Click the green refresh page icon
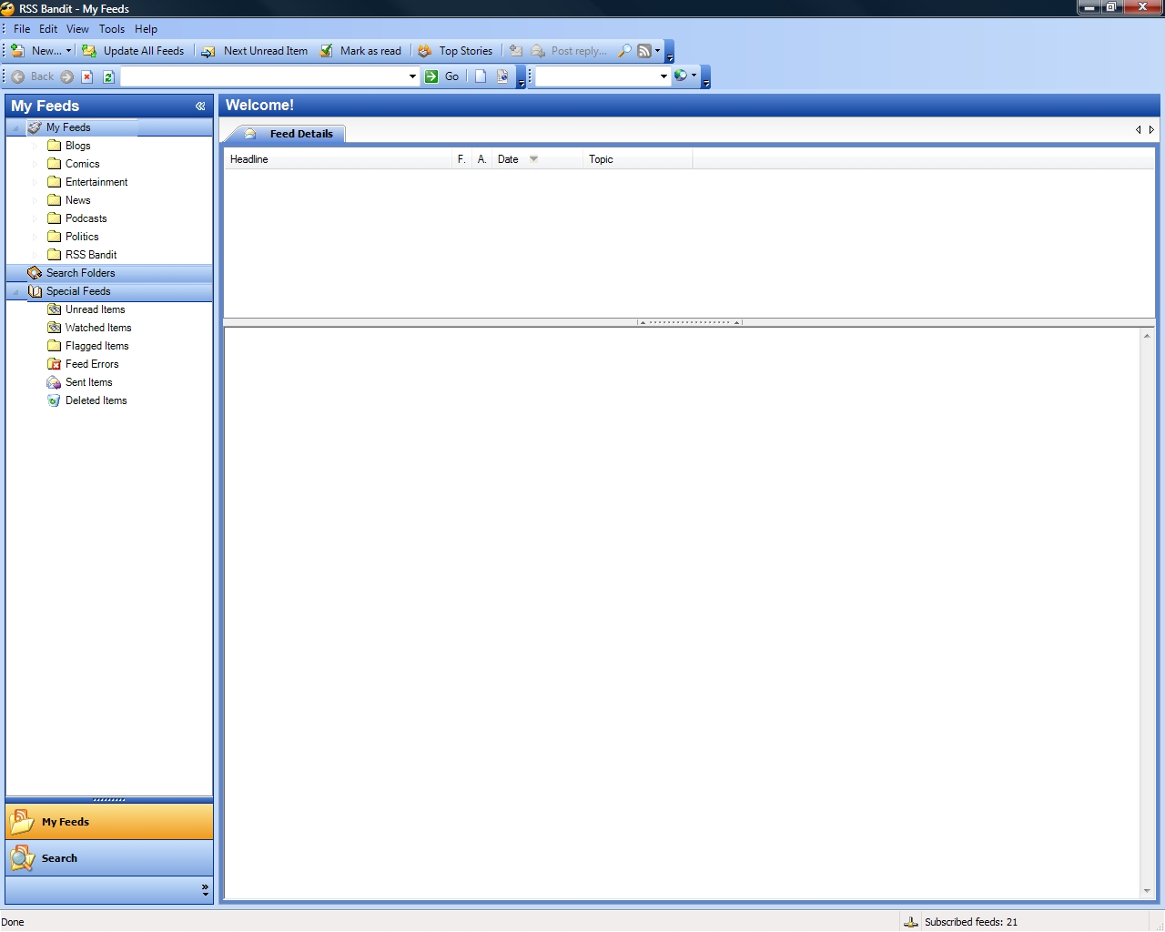Screen dimensions: 1165x932 click(108, 76)
